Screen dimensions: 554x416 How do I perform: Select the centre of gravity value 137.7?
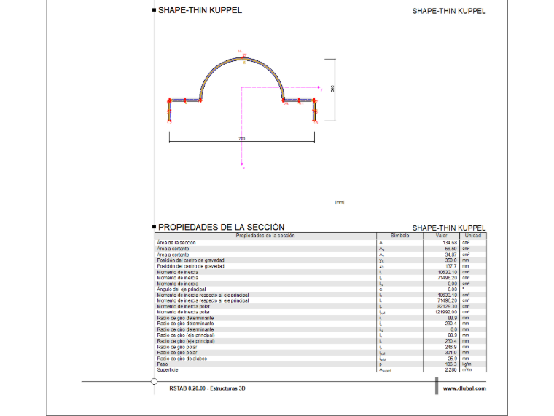point(450,266)
